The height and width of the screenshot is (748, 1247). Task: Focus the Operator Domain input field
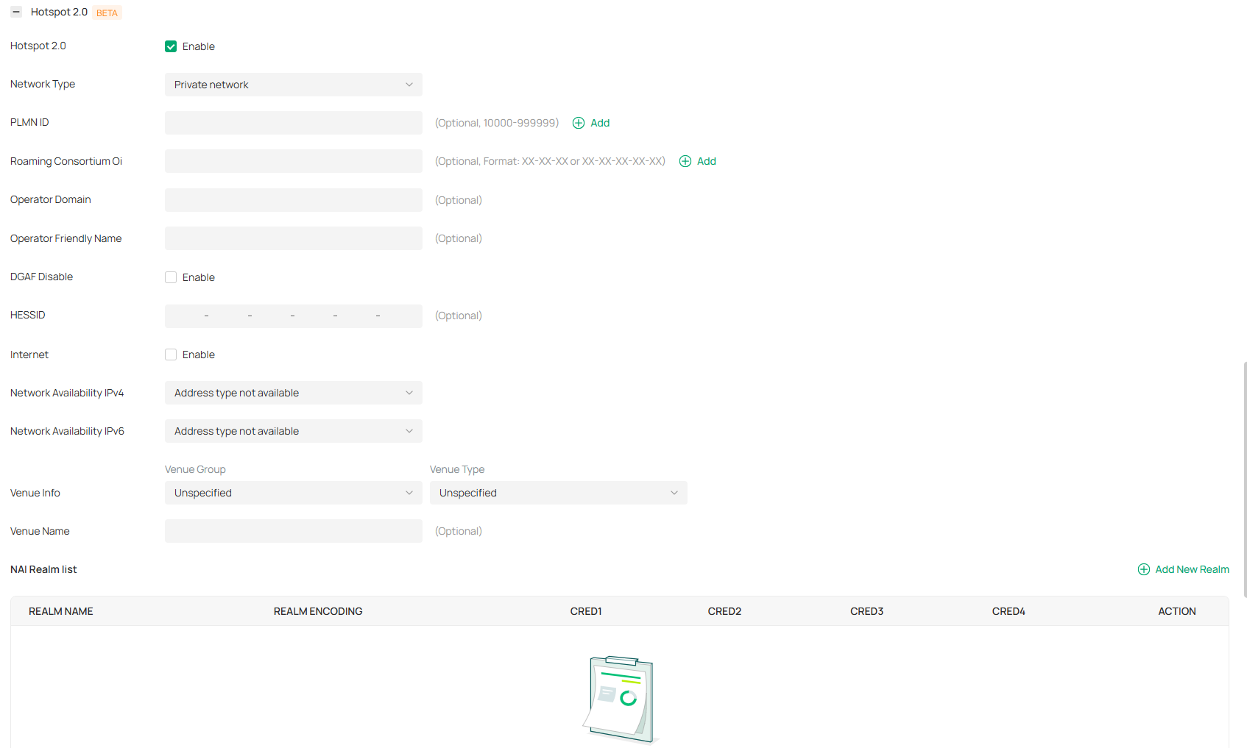293,200
